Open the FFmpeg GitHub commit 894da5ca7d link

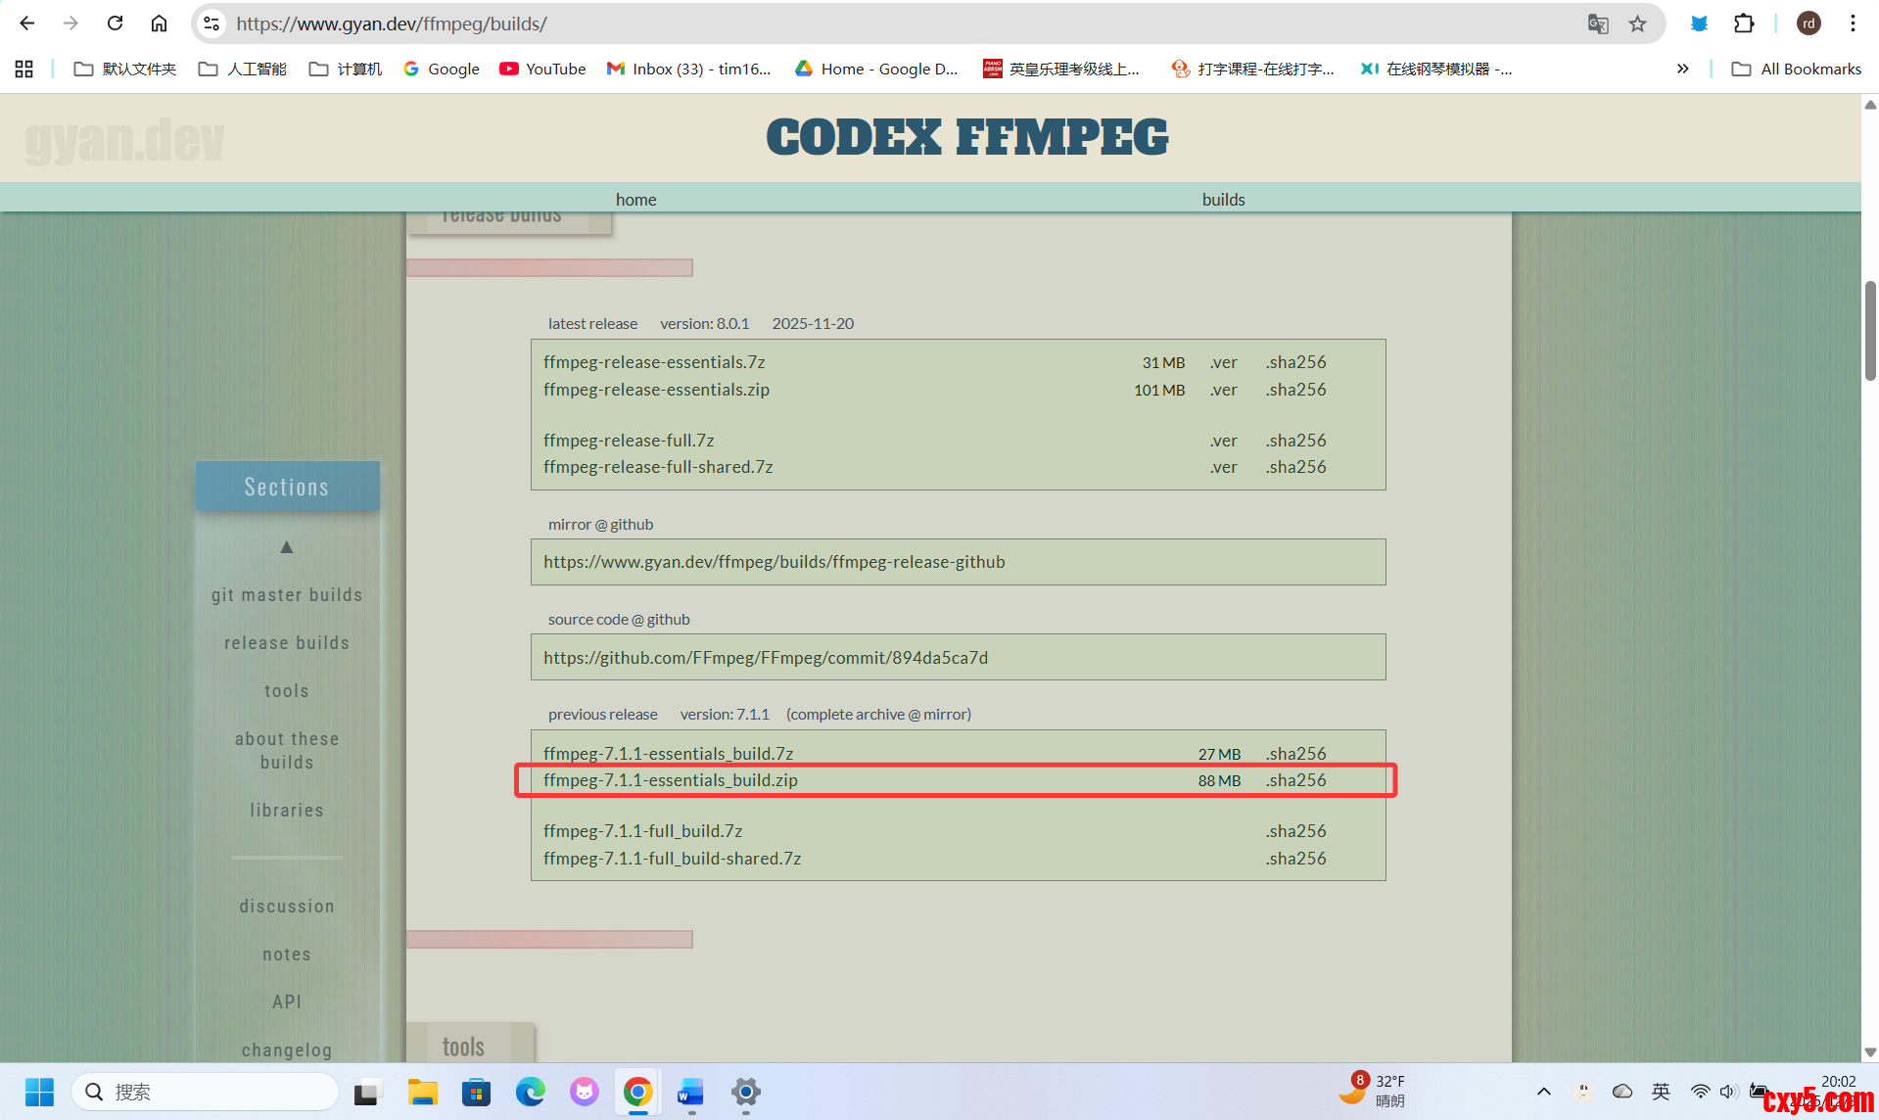766,658
